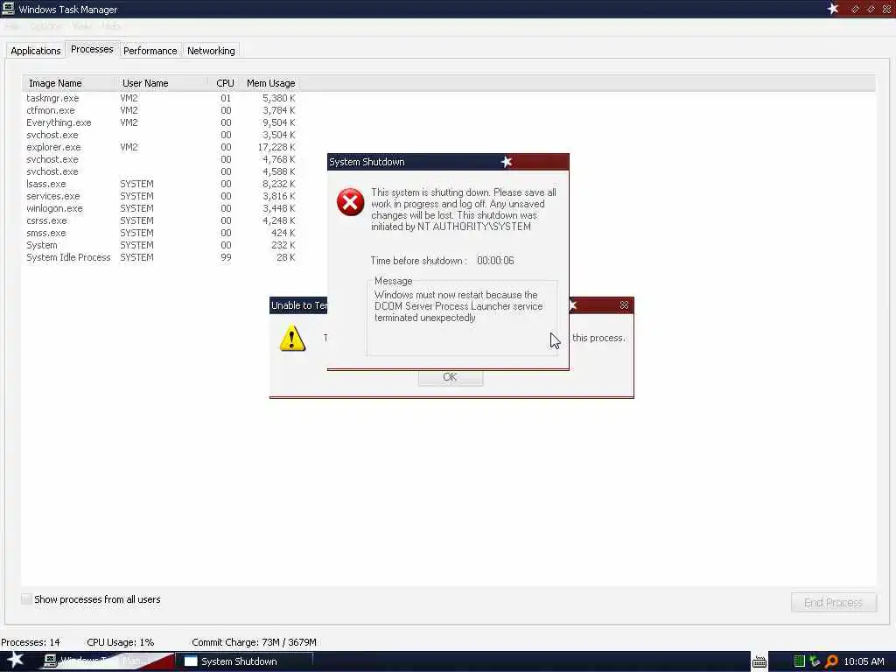Go to the Networking tab

211,50
